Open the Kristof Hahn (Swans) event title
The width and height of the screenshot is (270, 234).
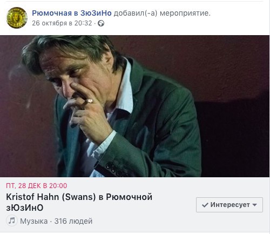(79, 202)
